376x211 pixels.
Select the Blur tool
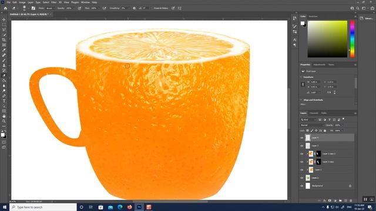[x=4, y=86]
